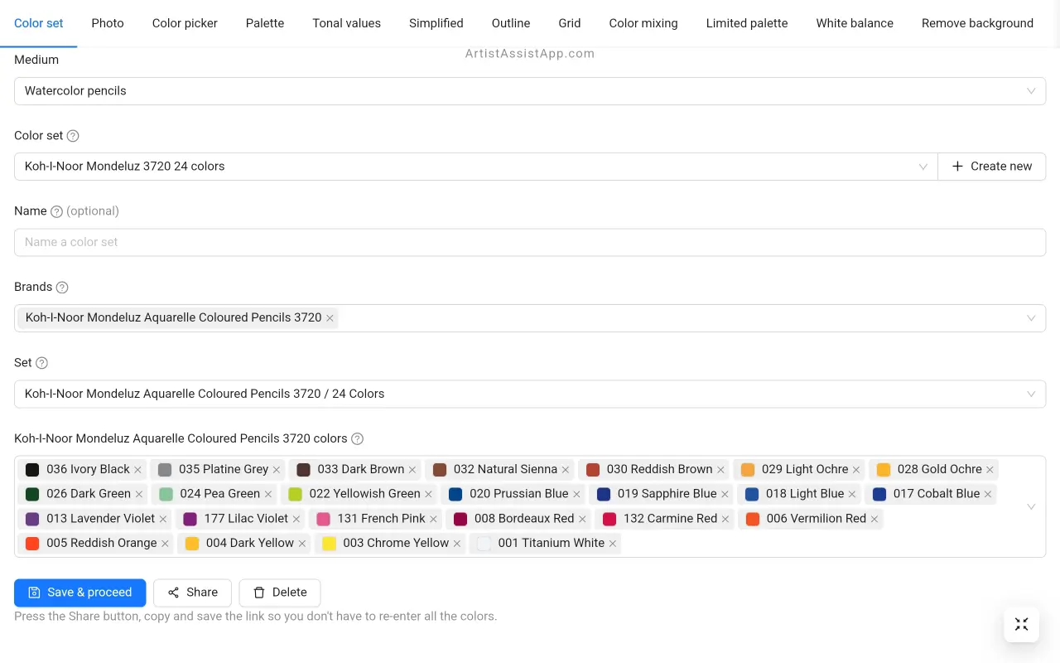This screenshot has width=1060, height=663.
Task: Remove 177 Lilac Violet color tag
Action: click(296, 520)
